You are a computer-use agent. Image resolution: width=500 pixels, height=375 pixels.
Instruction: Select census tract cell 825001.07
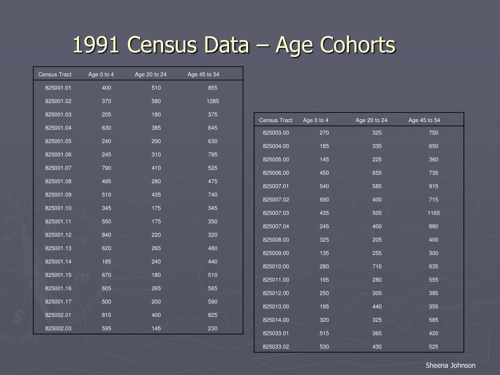(x=58, y=168)
